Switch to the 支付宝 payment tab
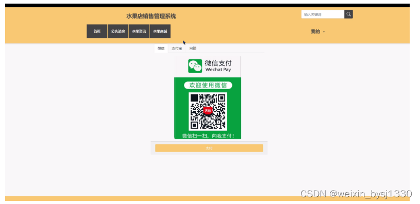This screenshot has height=204, width=420. [x=177, y=48]
